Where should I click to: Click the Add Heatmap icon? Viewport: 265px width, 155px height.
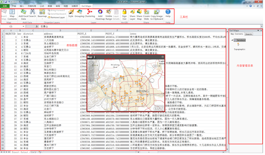tap(100, 15)
